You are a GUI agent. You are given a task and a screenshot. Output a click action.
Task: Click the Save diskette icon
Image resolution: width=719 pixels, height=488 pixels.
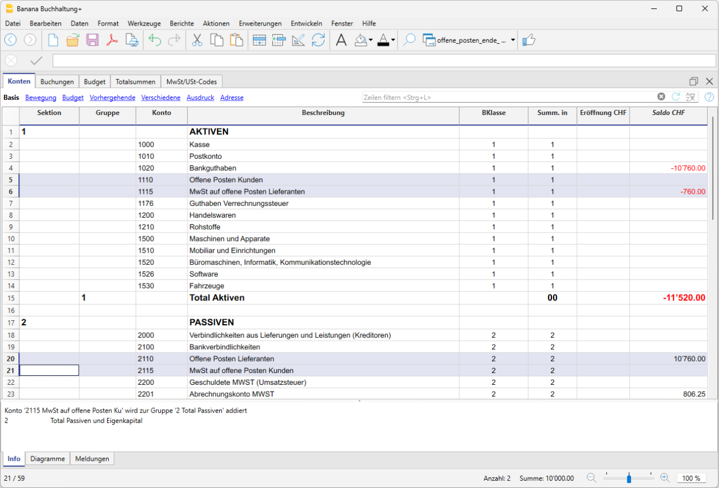(92, 40)
